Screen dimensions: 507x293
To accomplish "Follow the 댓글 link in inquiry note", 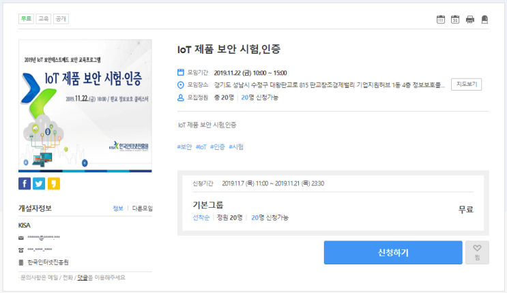I will (x=83, y=277).
